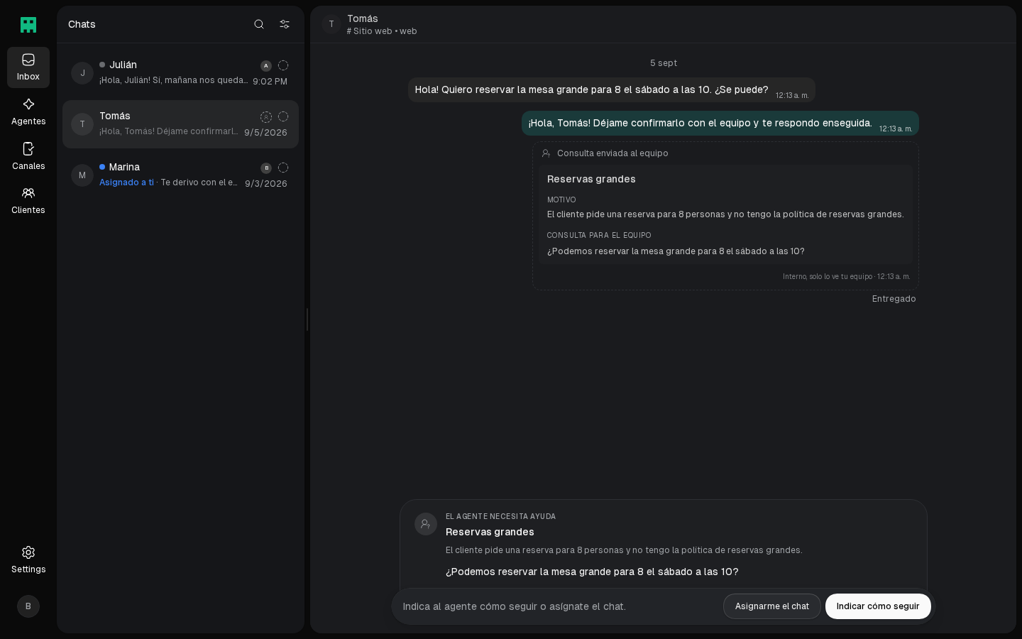
Task: Click 'Consulta enviada al equipo' icon
Action: tap(546, 153)
